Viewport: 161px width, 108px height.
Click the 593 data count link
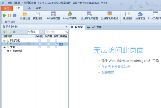coord(61,44)
